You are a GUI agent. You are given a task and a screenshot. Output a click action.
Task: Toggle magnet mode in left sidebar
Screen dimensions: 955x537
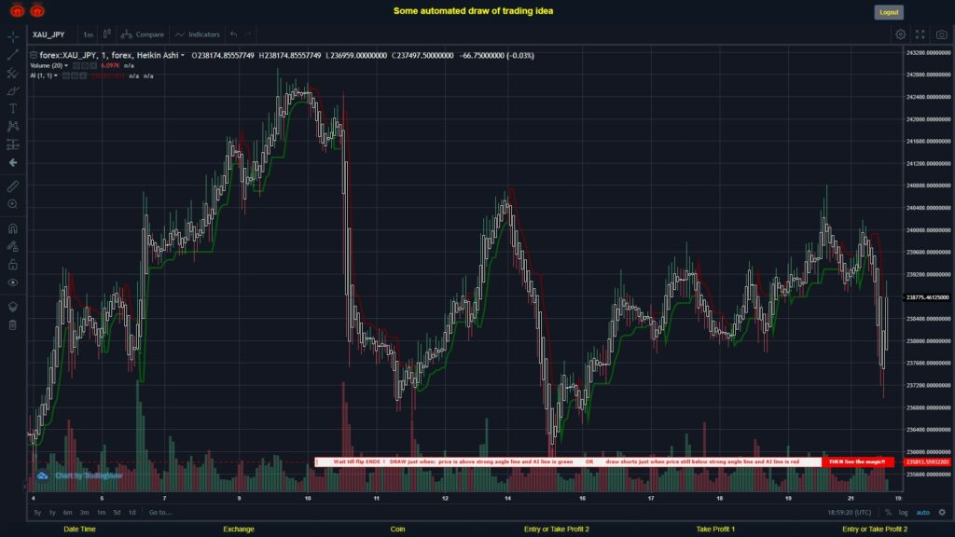[13, 229]
